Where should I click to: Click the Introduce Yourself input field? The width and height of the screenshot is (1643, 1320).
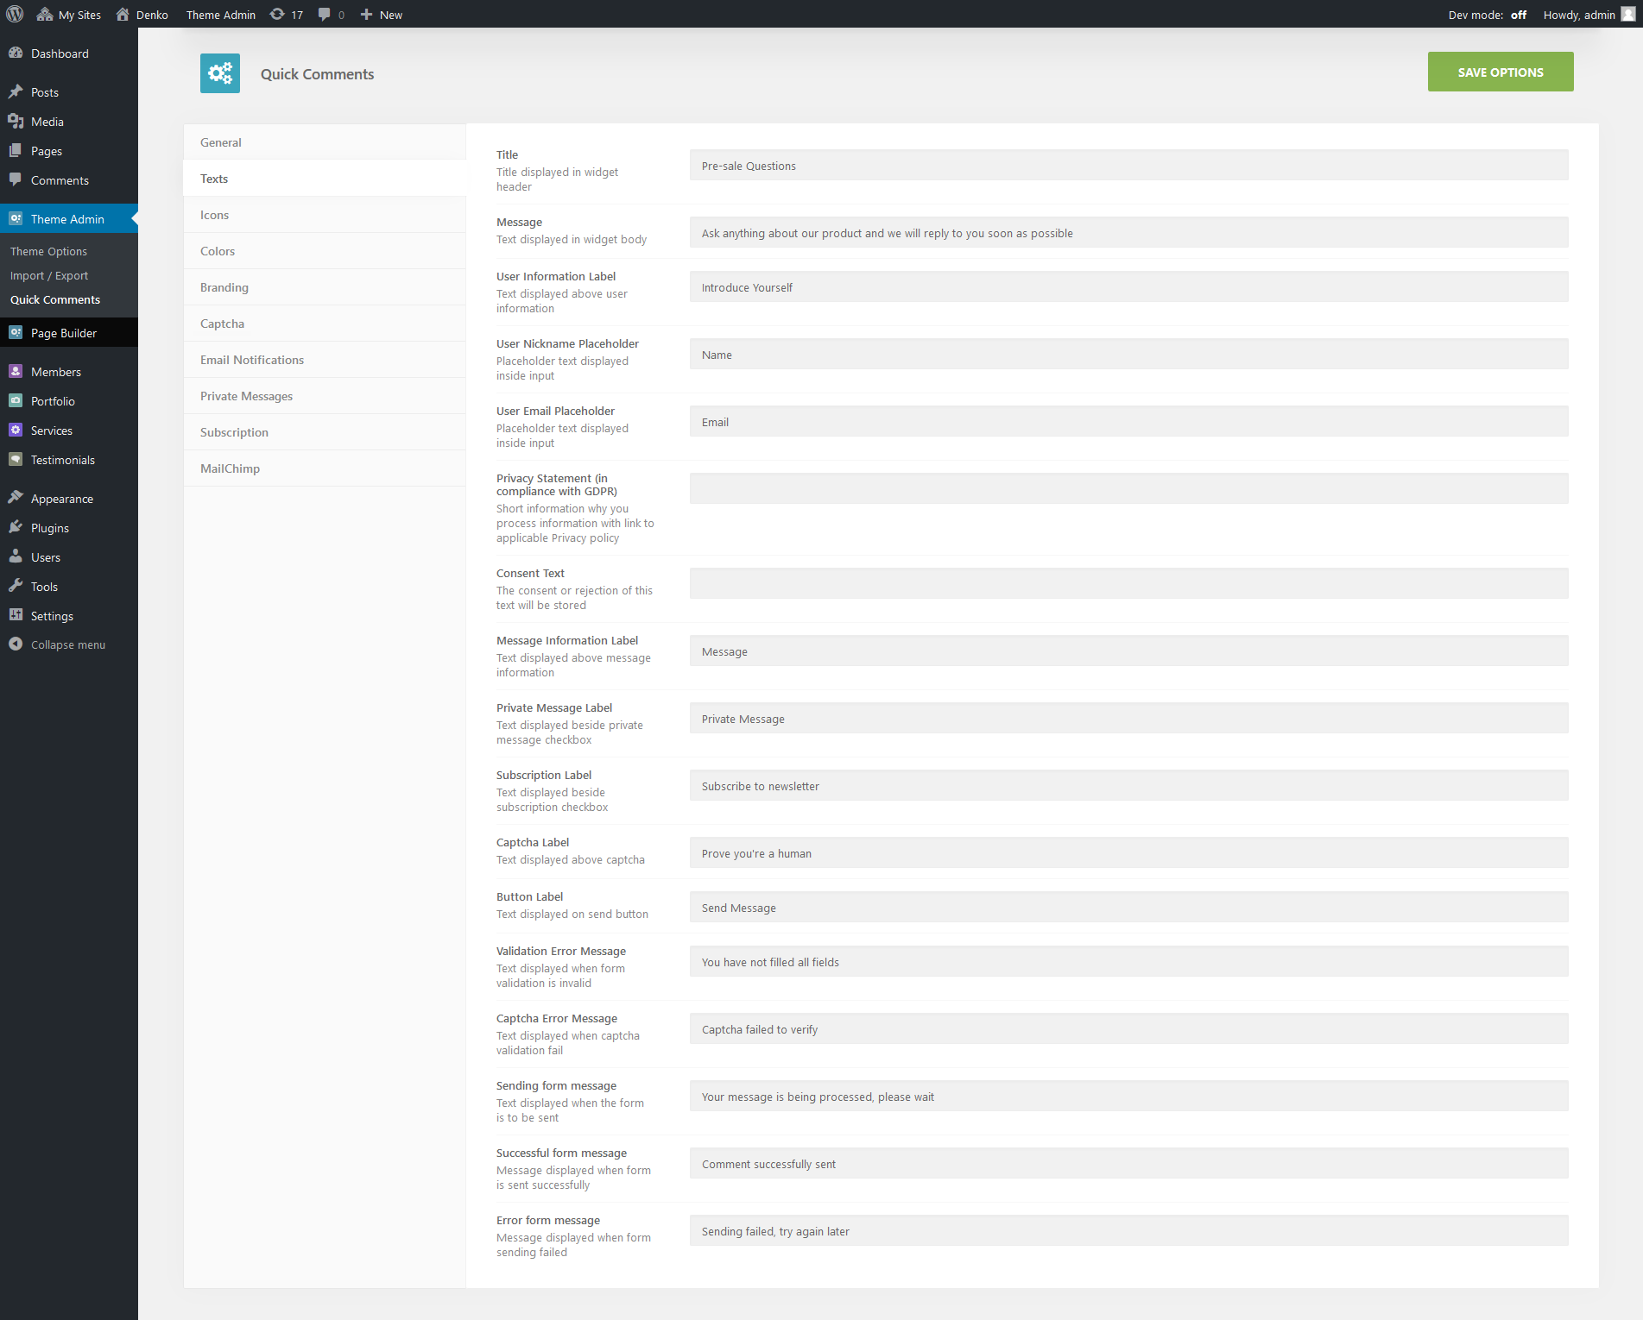point(1128,287)
